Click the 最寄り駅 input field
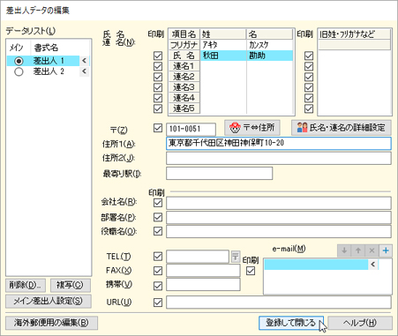Screen dimensions: 398x336 coord(220,174)
